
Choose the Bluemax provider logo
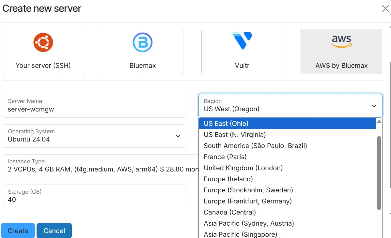click(143, 42)
